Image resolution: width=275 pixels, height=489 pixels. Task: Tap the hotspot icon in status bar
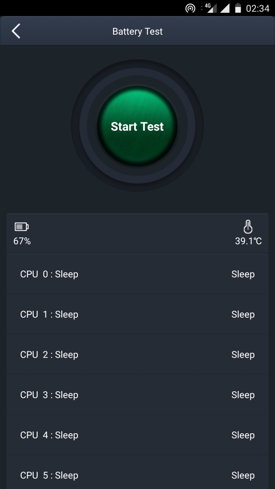[190, 8]
